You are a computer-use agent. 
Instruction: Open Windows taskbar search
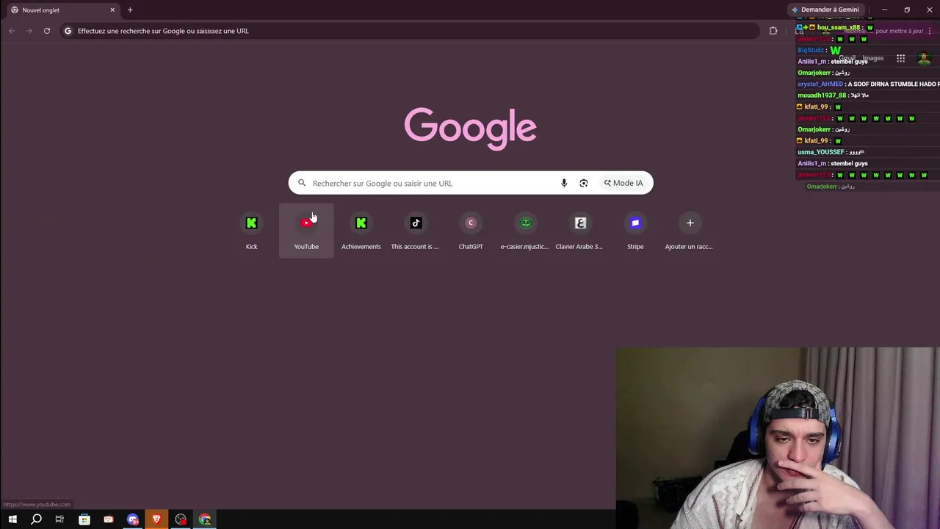(x=36, y=519)
